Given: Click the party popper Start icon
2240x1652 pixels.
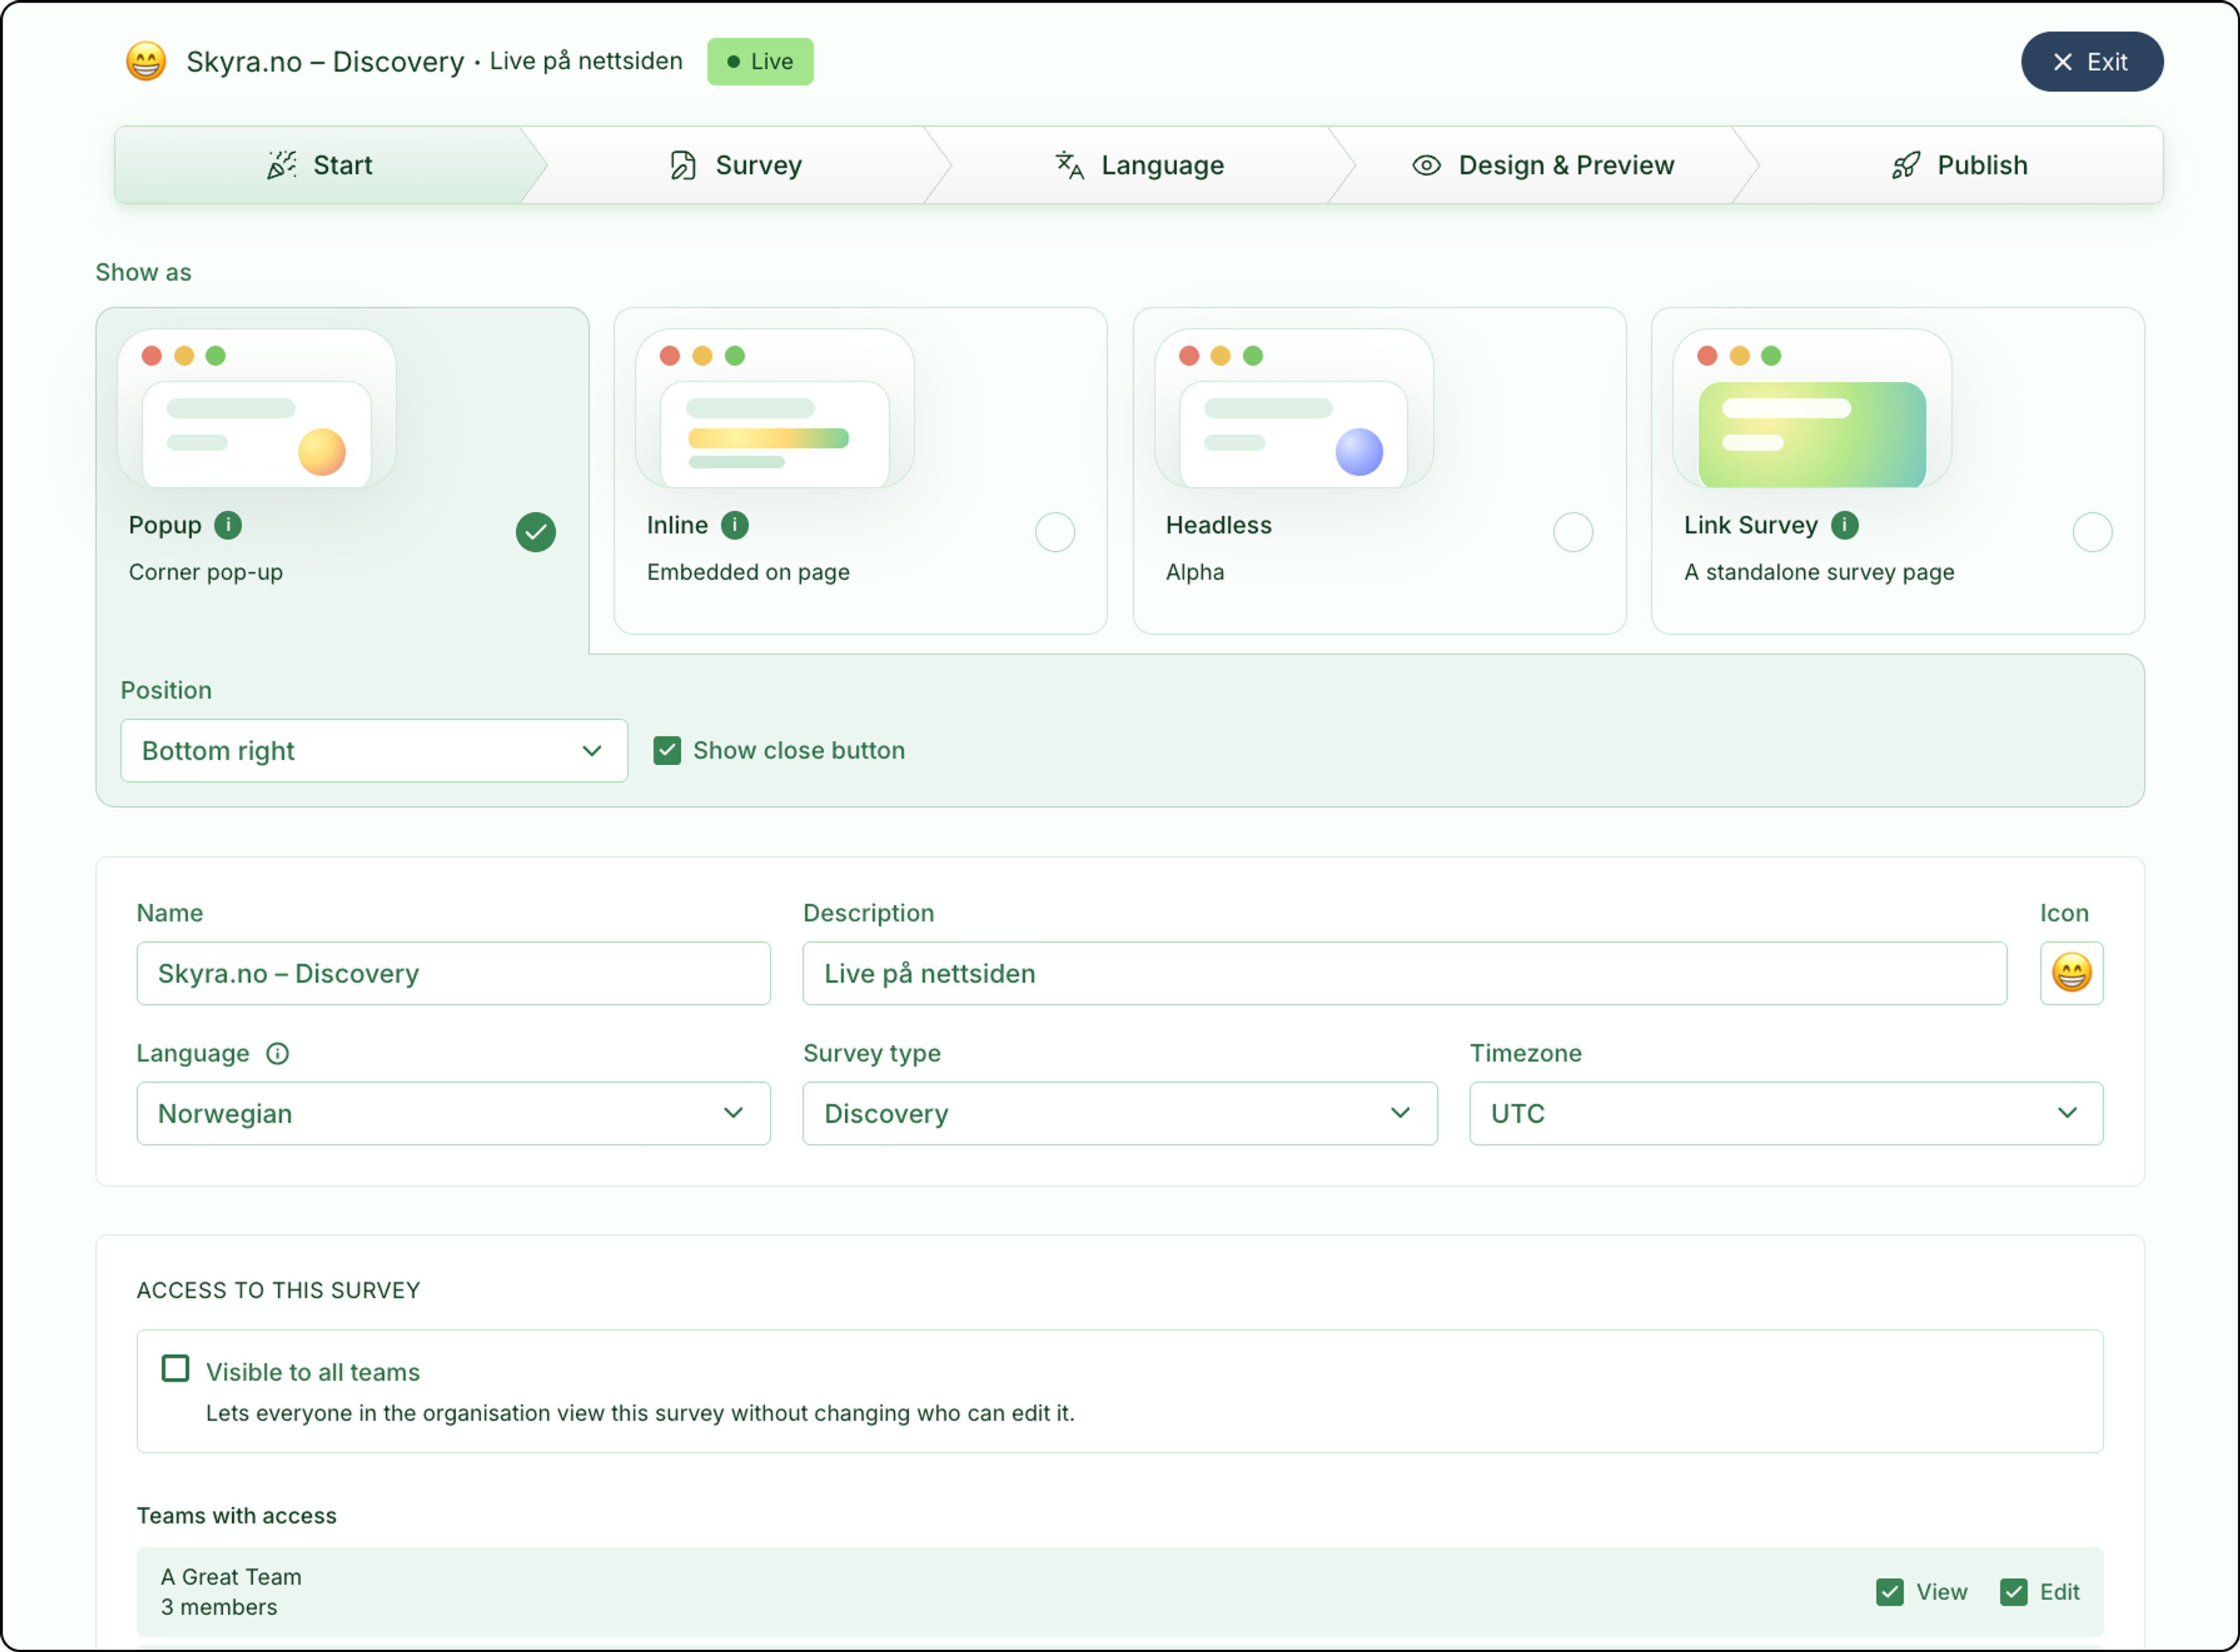Looking at the screenshot, I should click(282, 165).
